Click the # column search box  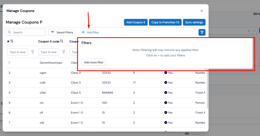coord(18,52)
